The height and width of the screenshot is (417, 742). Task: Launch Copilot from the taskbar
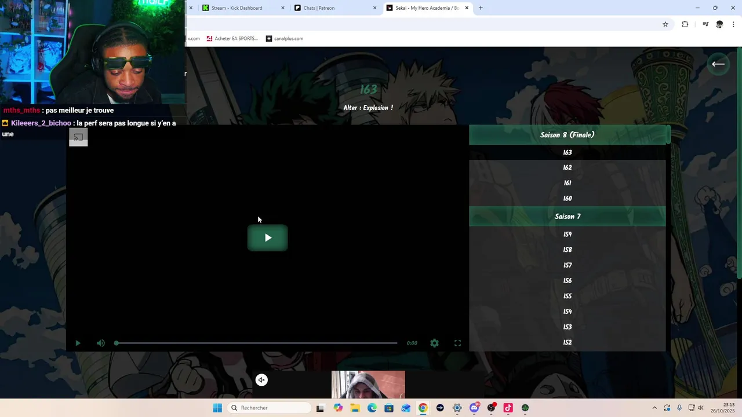pos(338,408)
